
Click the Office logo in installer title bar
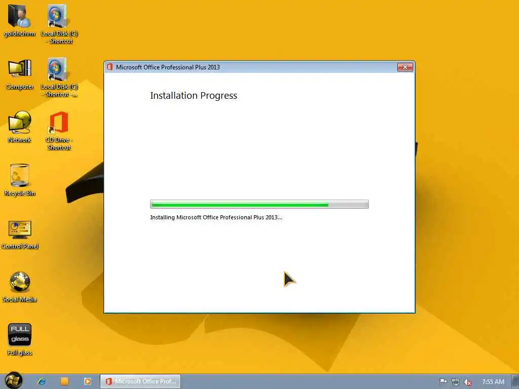tap(109, 67)
